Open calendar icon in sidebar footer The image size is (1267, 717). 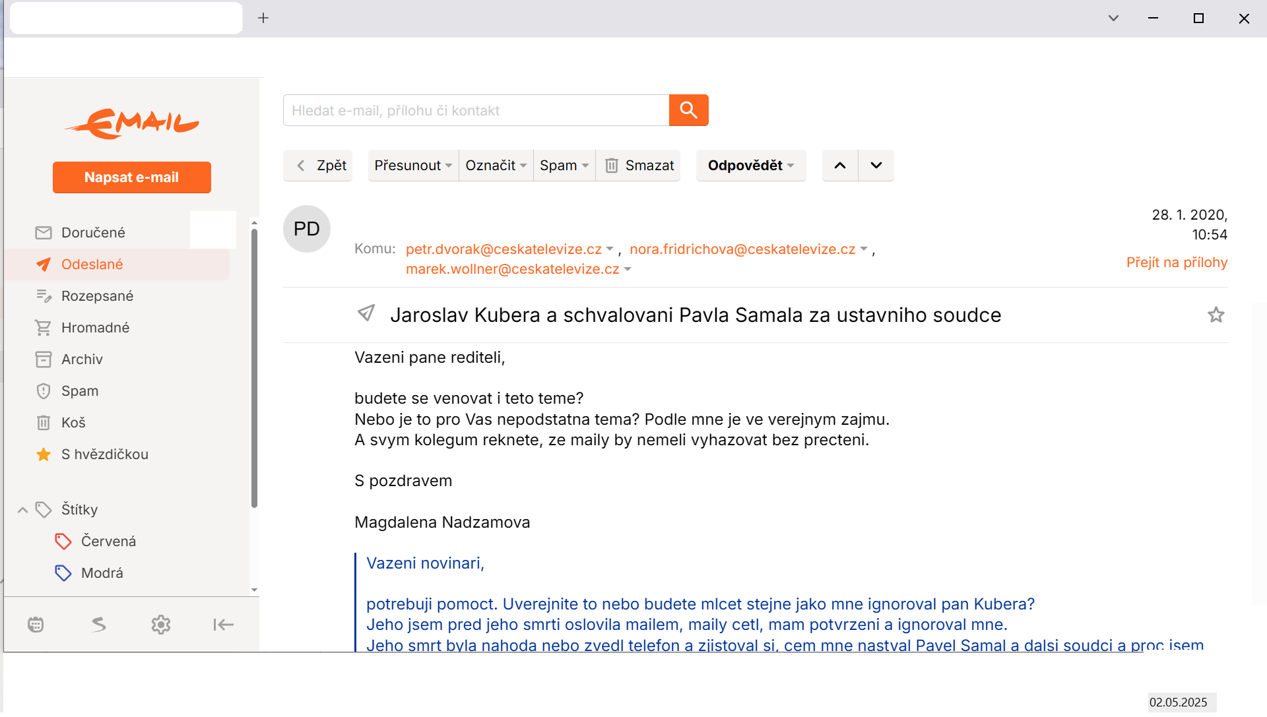[36, 625]
